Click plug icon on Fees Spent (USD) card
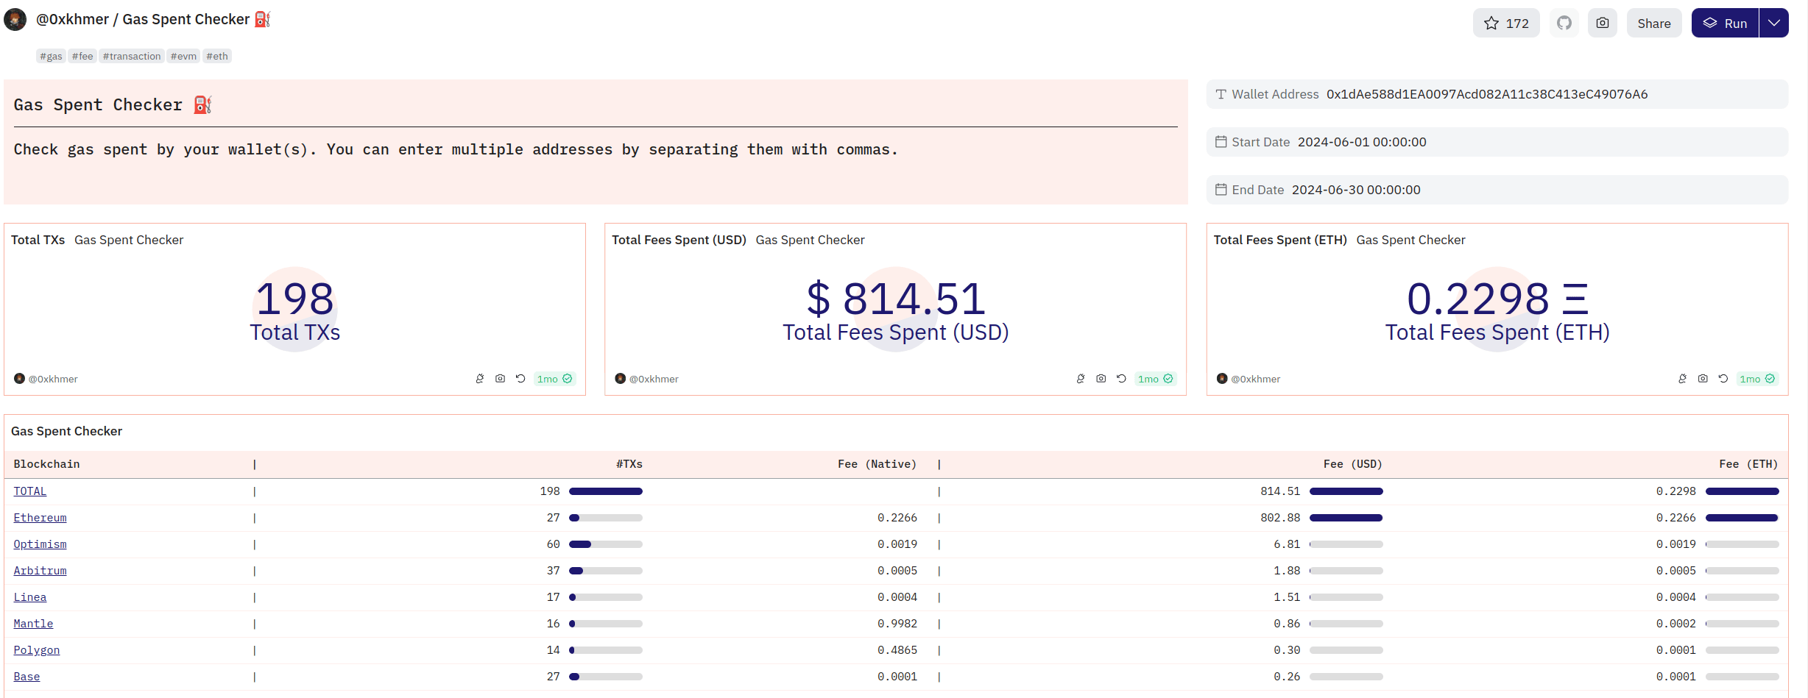 click(x=1081, y=379)
